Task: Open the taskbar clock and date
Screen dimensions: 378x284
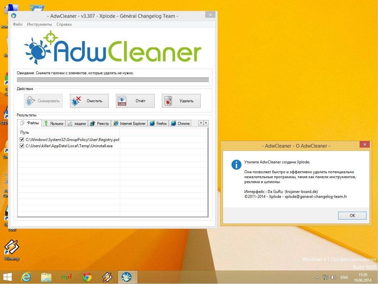Action: tap(363, 277)
